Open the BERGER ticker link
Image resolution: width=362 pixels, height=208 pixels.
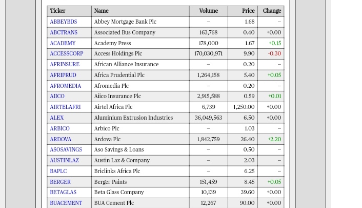[61, 182]
